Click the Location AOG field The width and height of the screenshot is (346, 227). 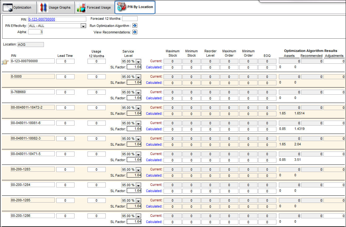tap(31, 45)
